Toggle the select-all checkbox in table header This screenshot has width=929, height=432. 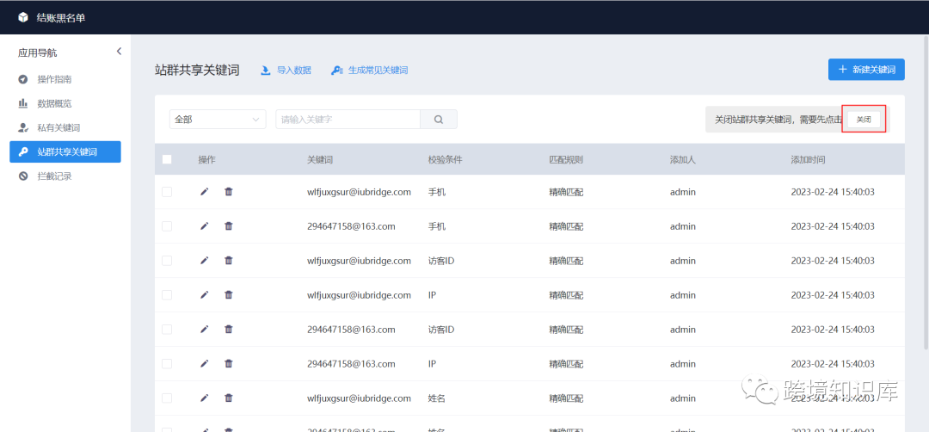click(x=167, y=159)
